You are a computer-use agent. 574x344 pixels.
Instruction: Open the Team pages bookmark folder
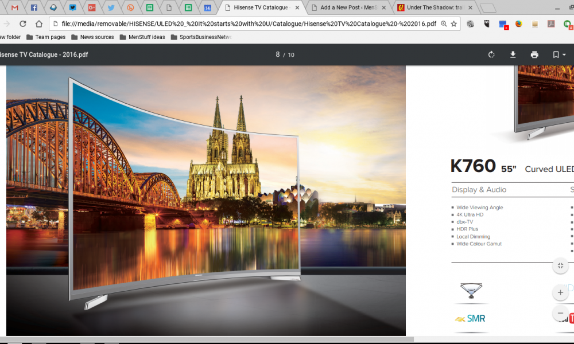pos(46,37)
